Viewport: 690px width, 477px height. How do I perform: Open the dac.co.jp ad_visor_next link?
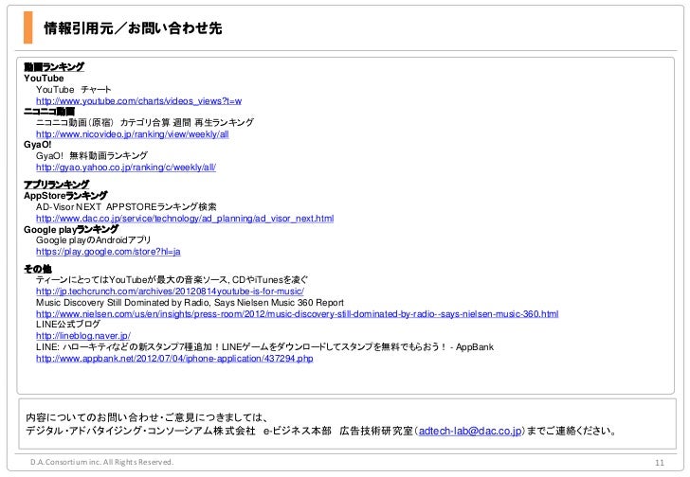(x=185, y=219)
